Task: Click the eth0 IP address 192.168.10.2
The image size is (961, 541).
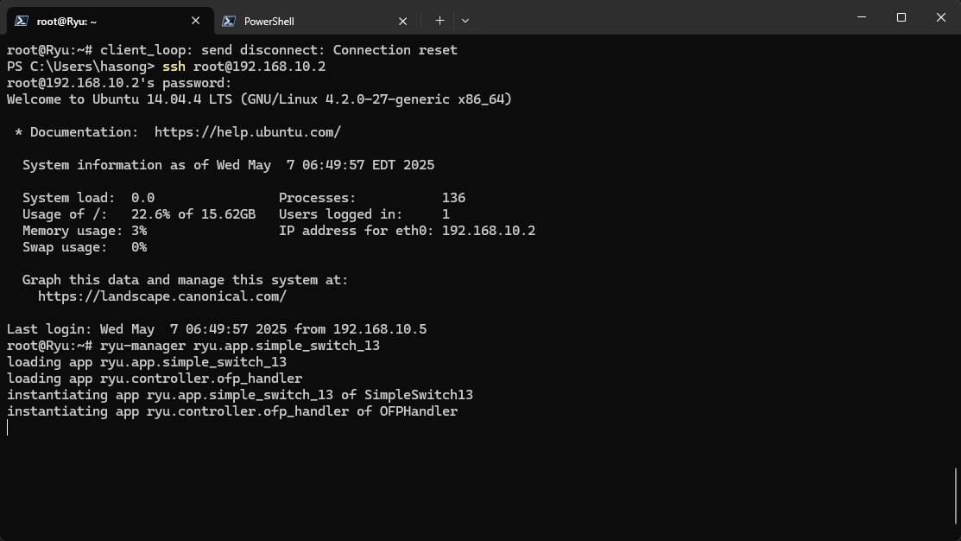Action: 489,231
